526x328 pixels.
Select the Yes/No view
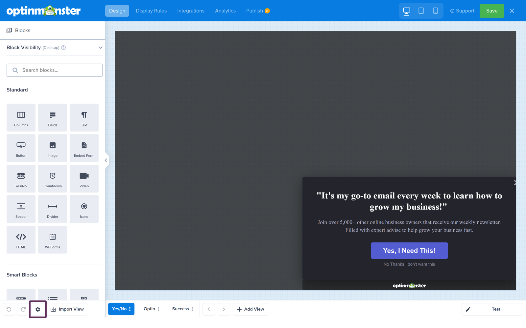(x=119, y=309)
